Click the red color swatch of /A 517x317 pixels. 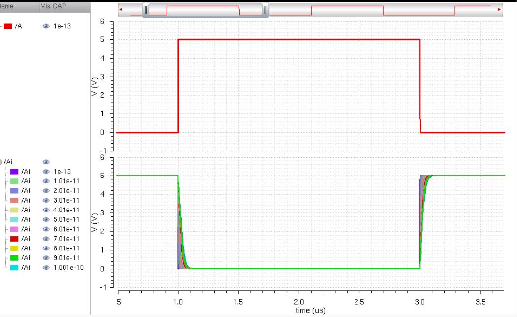coord(8,26)
